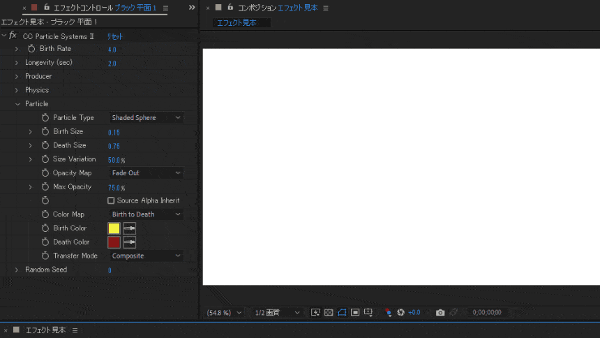Screen dimensions: 600x338
Task: Click the Random Seed value 0
Action: 110,270
